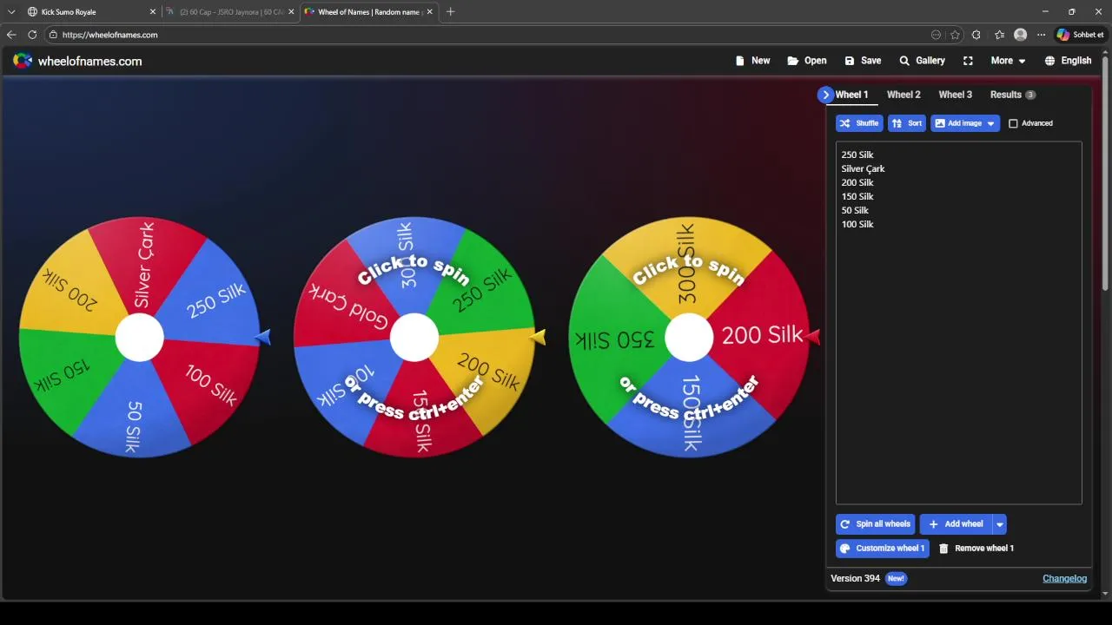
Task: Switch to the Wheel 1 tab
Action: (851, 95)
